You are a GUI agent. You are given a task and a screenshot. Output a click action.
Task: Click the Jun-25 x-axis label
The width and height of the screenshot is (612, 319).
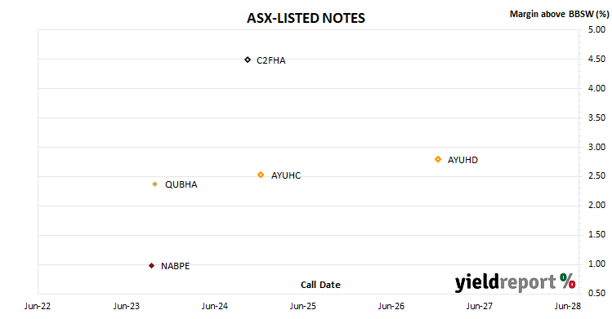click(x=303, y=306)
